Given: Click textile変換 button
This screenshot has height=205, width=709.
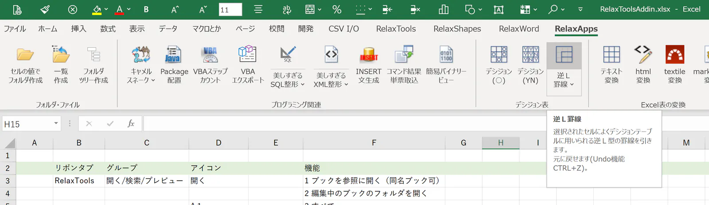Looking at the screenshot, I should click(x=675, y=65).
